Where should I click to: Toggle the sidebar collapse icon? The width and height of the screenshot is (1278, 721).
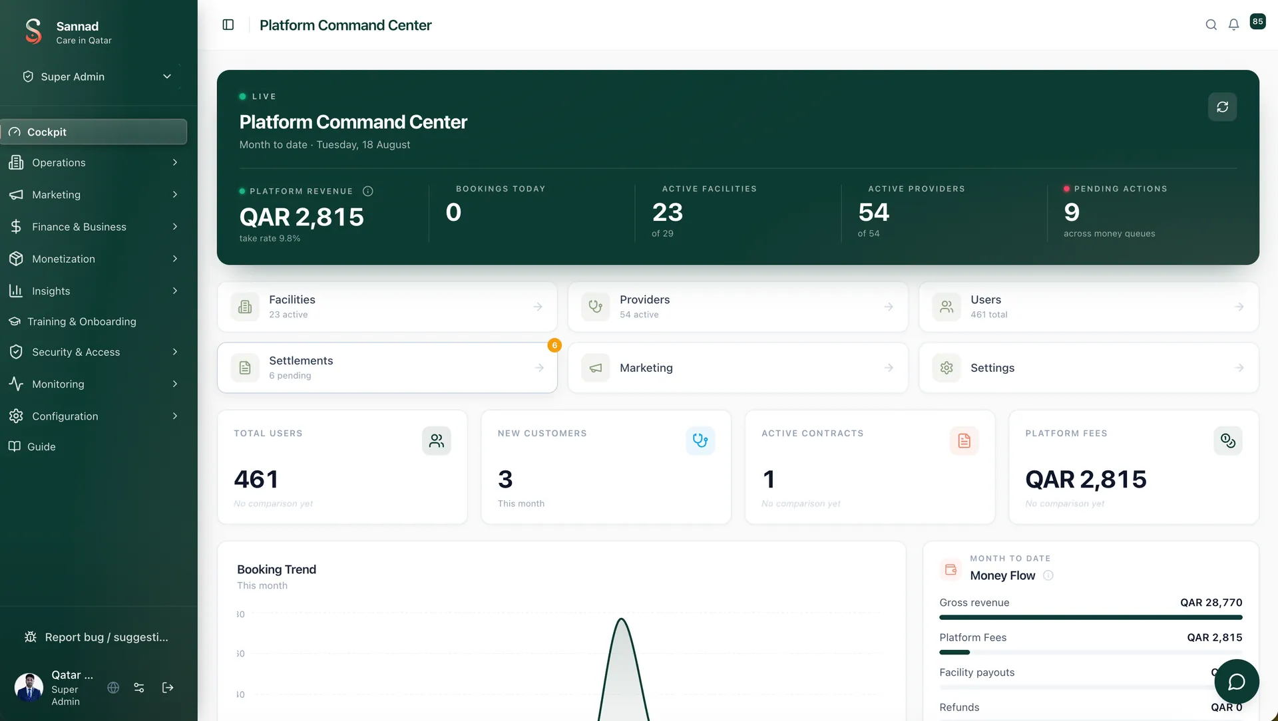228,25
